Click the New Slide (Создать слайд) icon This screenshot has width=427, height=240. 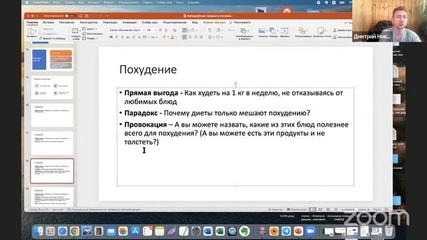(x=75, y=31)
